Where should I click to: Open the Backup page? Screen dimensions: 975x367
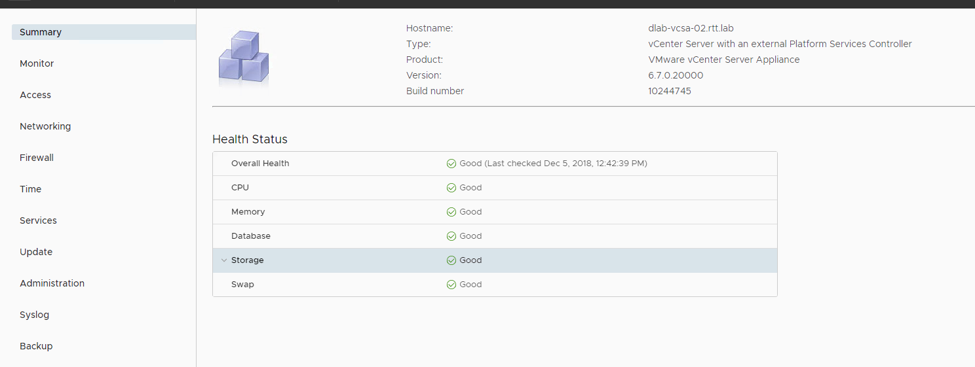36,346
